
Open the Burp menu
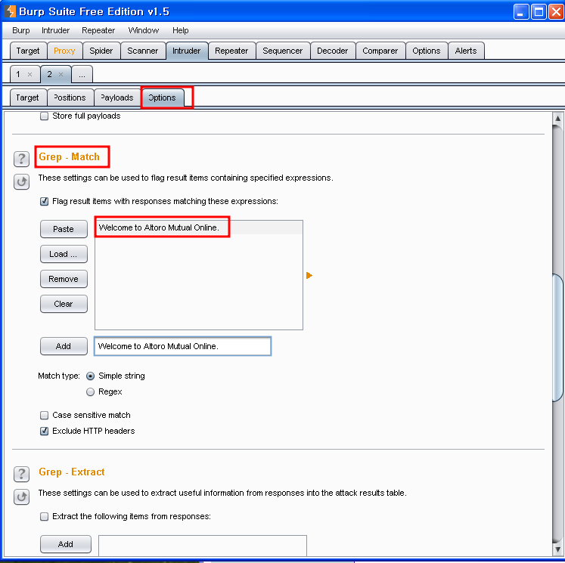coord(21,30)
